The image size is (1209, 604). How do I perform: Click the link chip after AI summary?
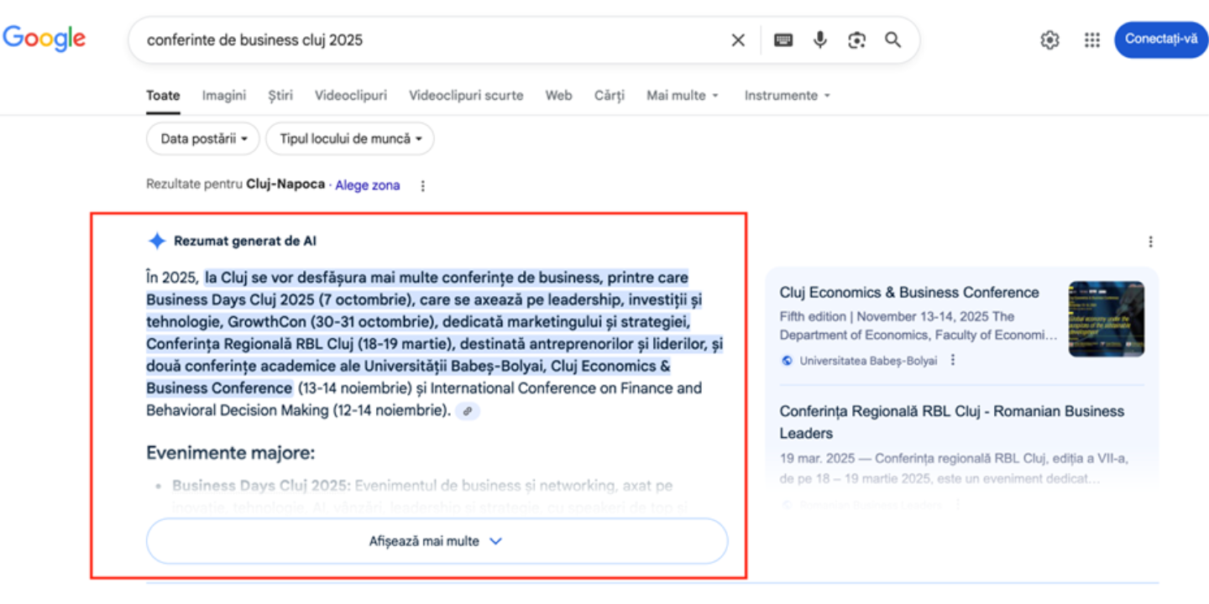[468, 411]
